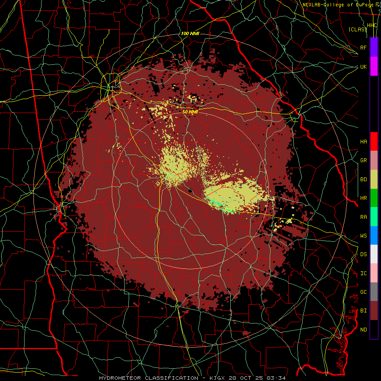381x381 pixels.
Task: Click the BD legend label
Action: click(x=363, y=179)
